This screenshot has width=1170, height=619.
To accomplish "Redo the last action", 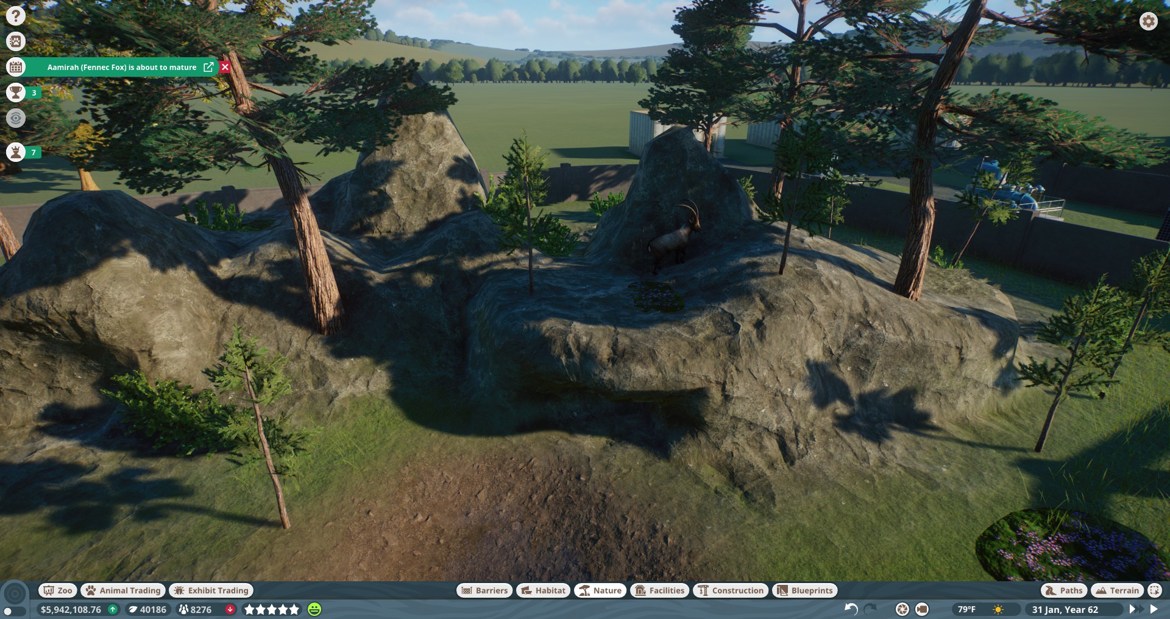I will tap(871, 609).
